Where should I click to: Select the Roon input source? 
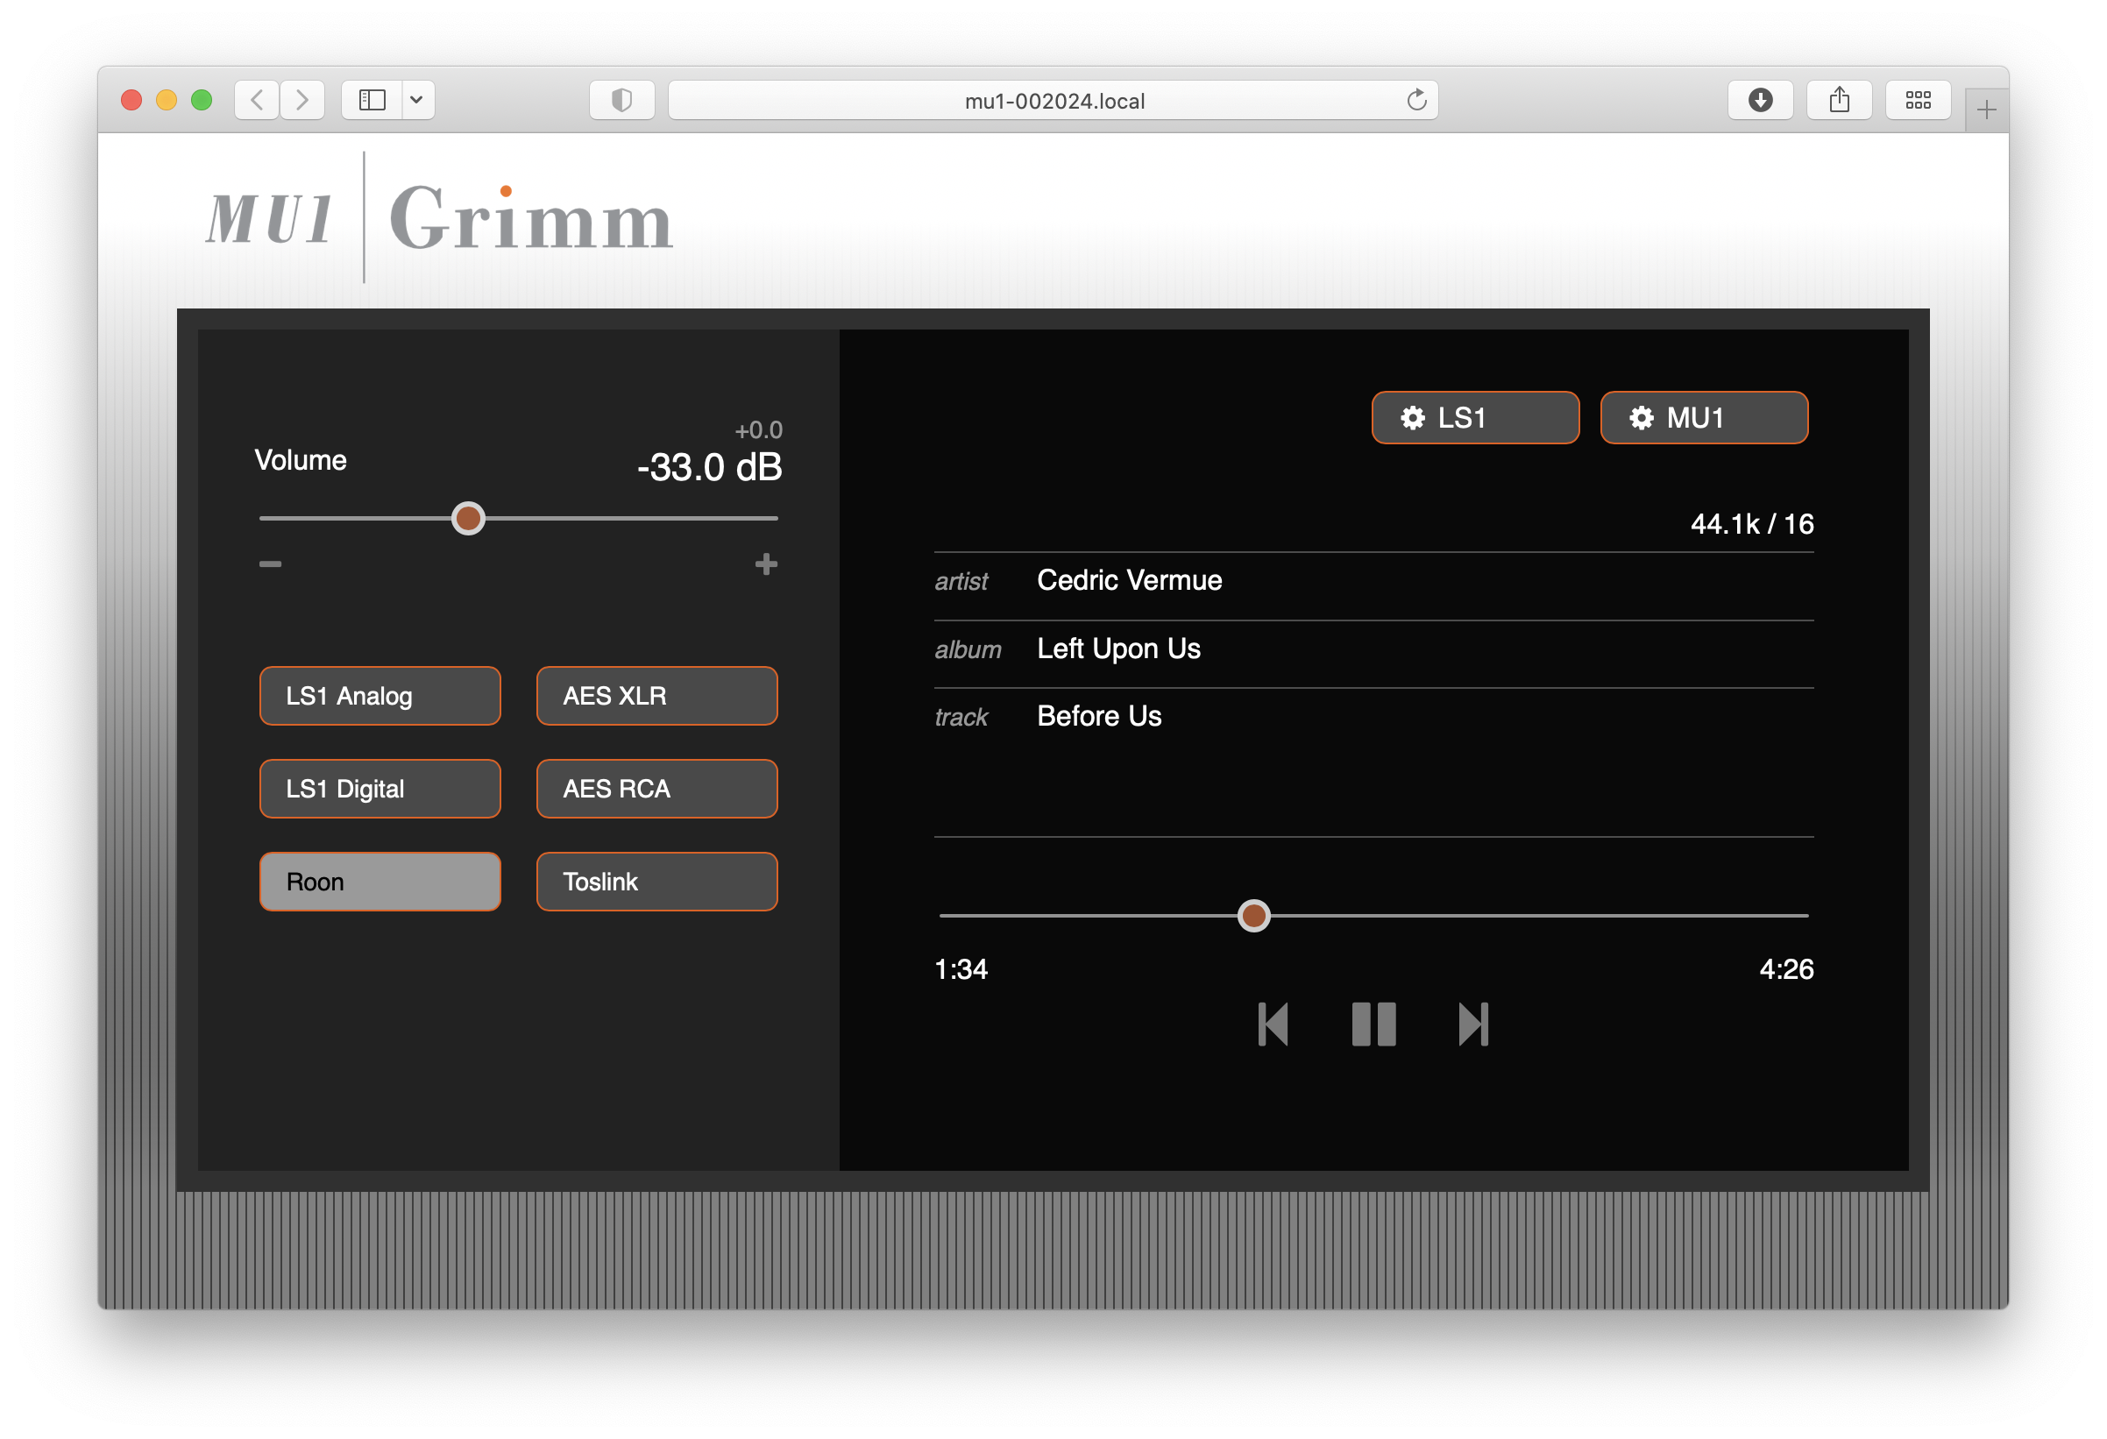point(380,881)
